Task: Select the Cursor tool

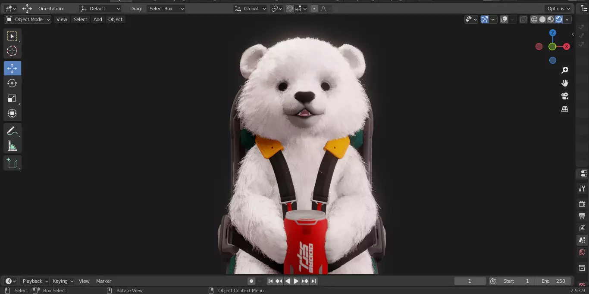Action: 12,51
